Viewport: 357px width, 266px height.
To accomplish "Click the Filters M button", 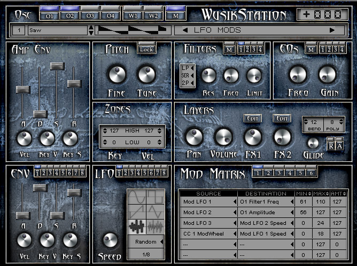I will pyautogui.click(x=229, y=48).
